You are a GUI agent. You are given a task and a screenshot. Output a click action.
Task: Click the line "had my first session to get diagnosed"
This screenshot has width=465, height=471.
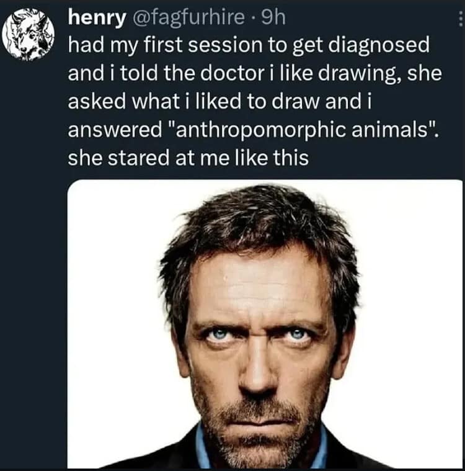point(240,46)
